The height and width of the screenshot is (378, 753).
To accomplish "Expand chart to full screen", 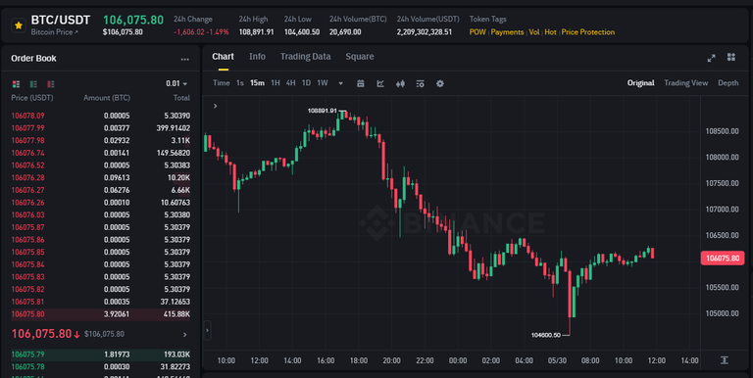I will [x=711, y=58].
